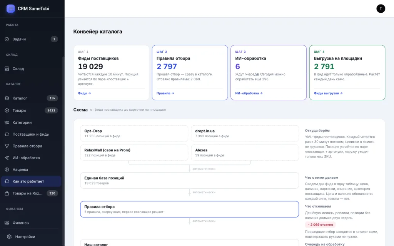Click the Наценка coin icon
The width and height of the screenshot is (394, 246).
click(x=7, y=170)
